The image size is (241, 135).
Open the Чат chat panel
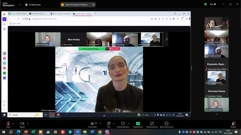pyautogui.click(x=109, y=124)
